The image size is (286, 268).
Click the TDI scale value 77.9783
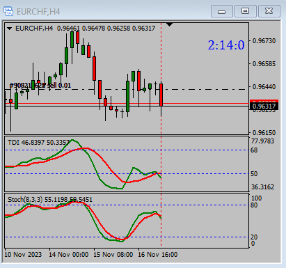(x=262, y=141)
